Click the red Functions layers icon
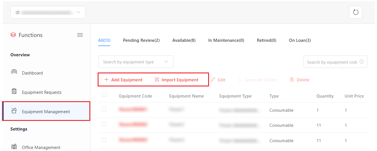This screenshot has height=151, width=377. point(13,35)
